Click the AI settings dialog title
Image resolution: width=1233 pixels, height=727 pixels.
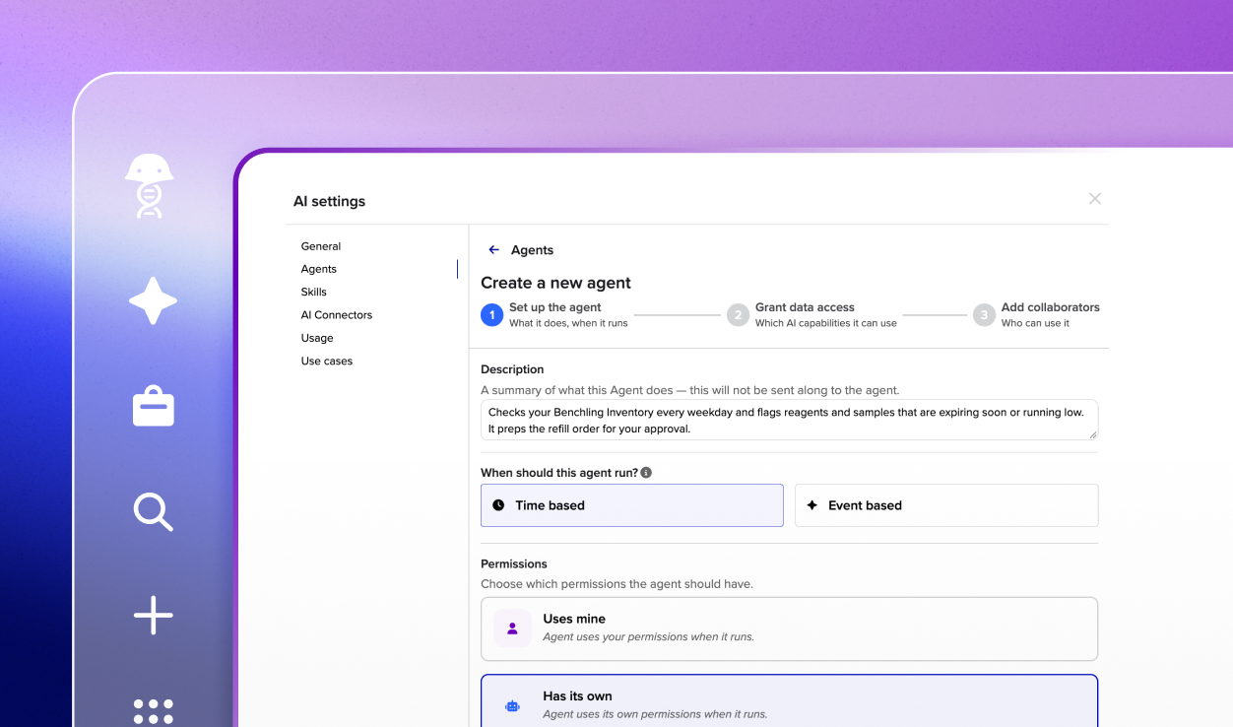click(x=329, y=201)
